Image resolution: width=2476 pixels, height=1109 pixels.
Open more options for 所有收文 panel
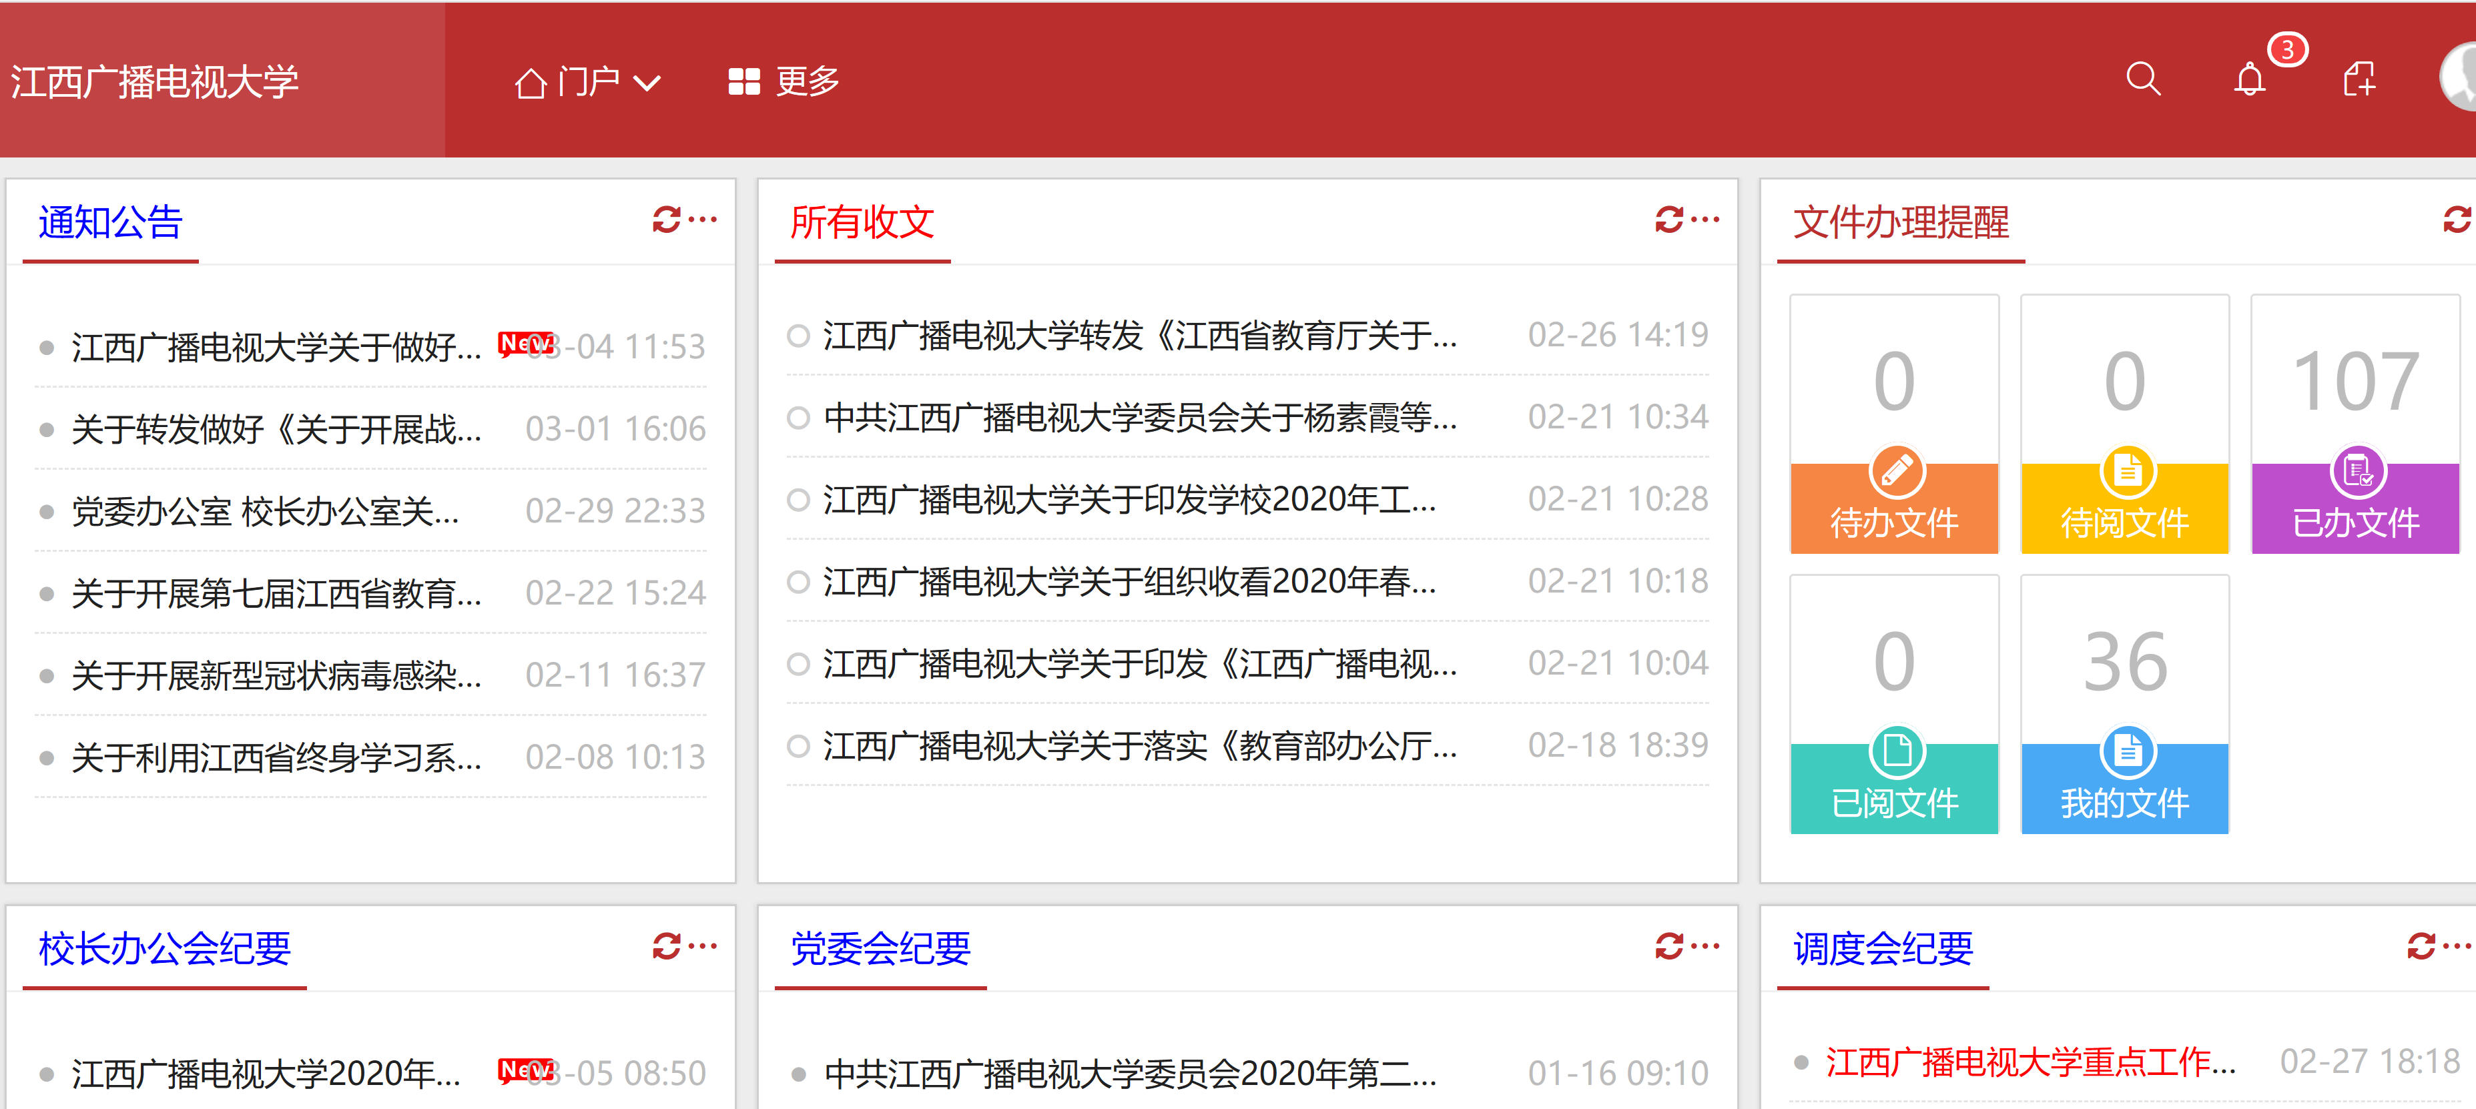tap(1705, 220)
